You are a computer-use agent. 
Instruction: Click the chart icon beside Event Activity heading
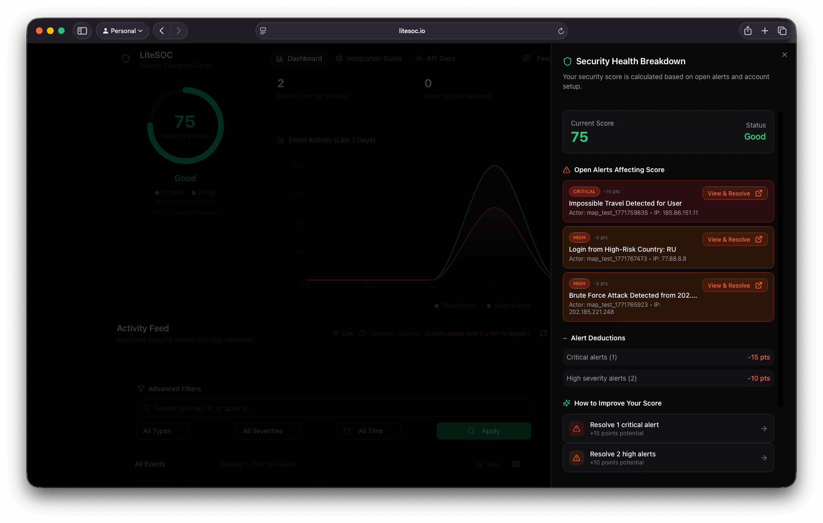281,140
